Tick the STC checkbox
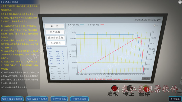The height and width of the screenshot is (102, 182). [154, 26]
